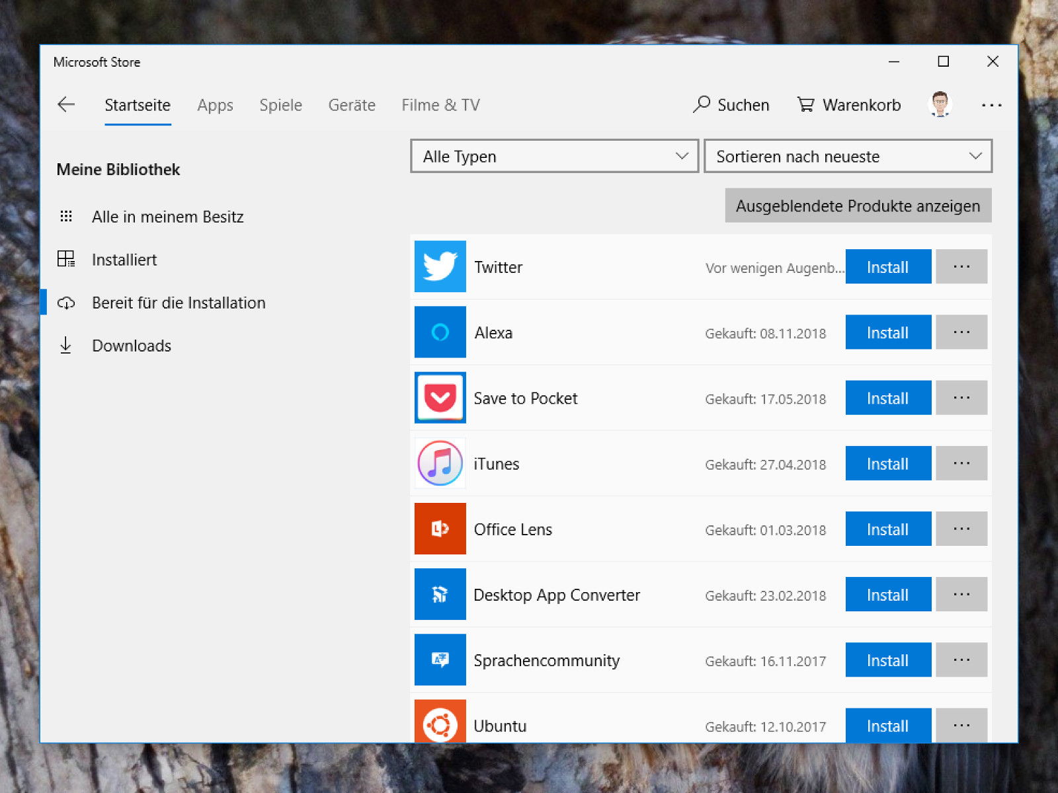Screen dimensions: 1058x793
Task: Click the cloud icon for Bereit für die Installation
Action: pyautogui.click(x=66, y=303)
